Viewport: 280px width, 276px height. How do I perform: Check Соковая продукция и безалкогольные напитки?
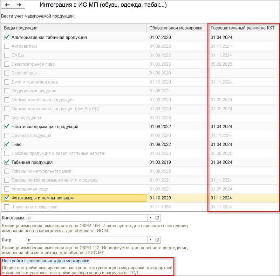pyautogui.click(x=7, y=153)
